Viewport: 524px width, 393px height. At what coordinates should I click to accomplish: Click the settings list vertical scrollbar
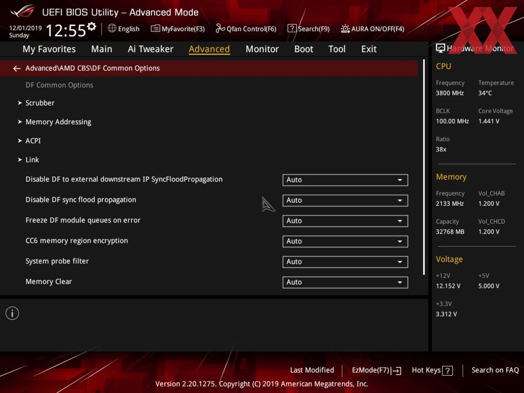[x=424, y=167]
